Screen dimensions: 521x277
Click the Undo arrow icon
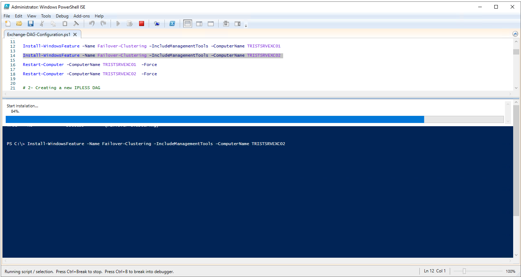(92, 24)
